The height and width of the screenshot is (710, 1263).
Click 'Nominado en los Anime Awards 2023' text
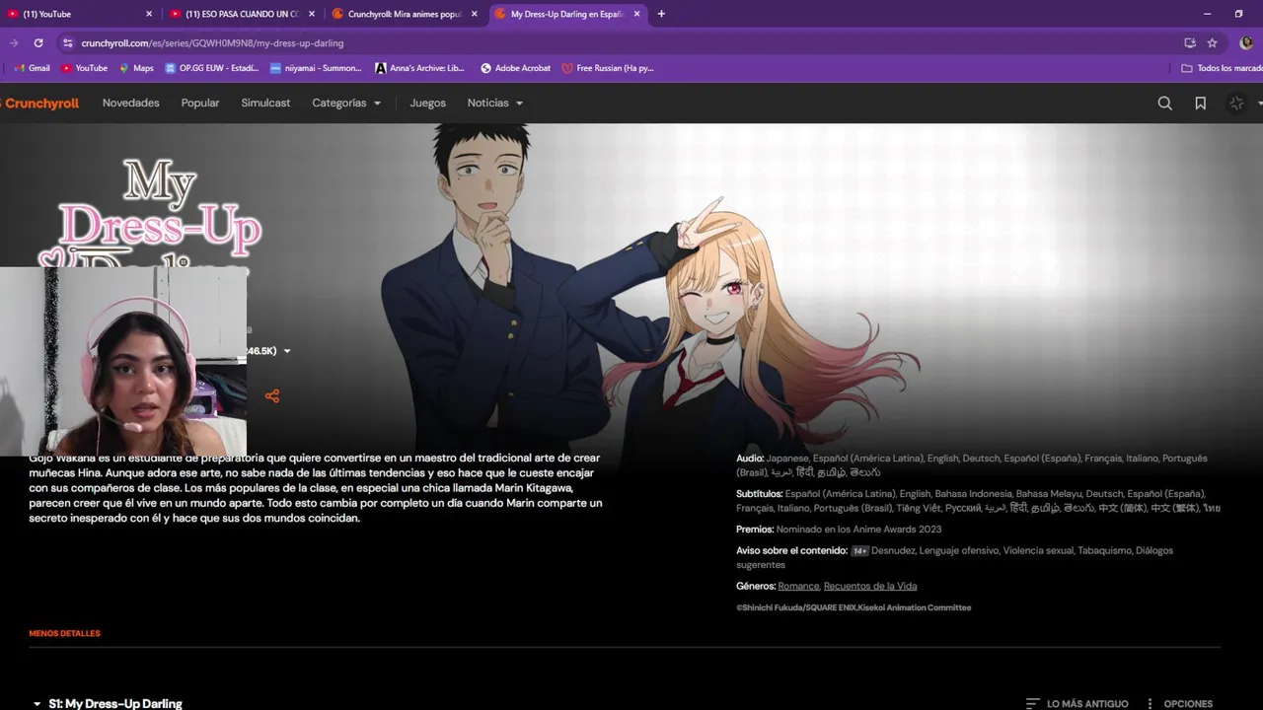(859, 530)
